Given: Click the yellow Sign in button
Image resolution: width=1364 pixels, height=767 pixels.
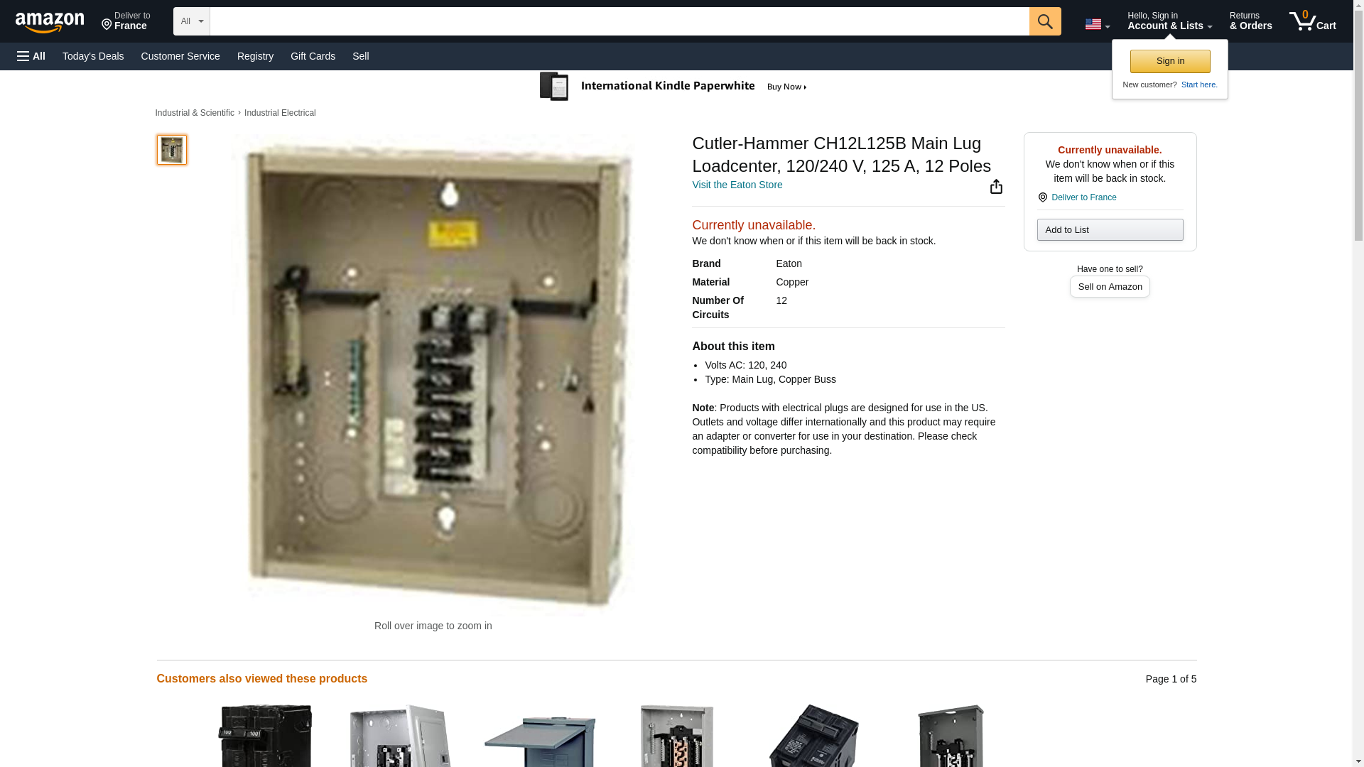Looking at the screenshot, I should 1170,61.
